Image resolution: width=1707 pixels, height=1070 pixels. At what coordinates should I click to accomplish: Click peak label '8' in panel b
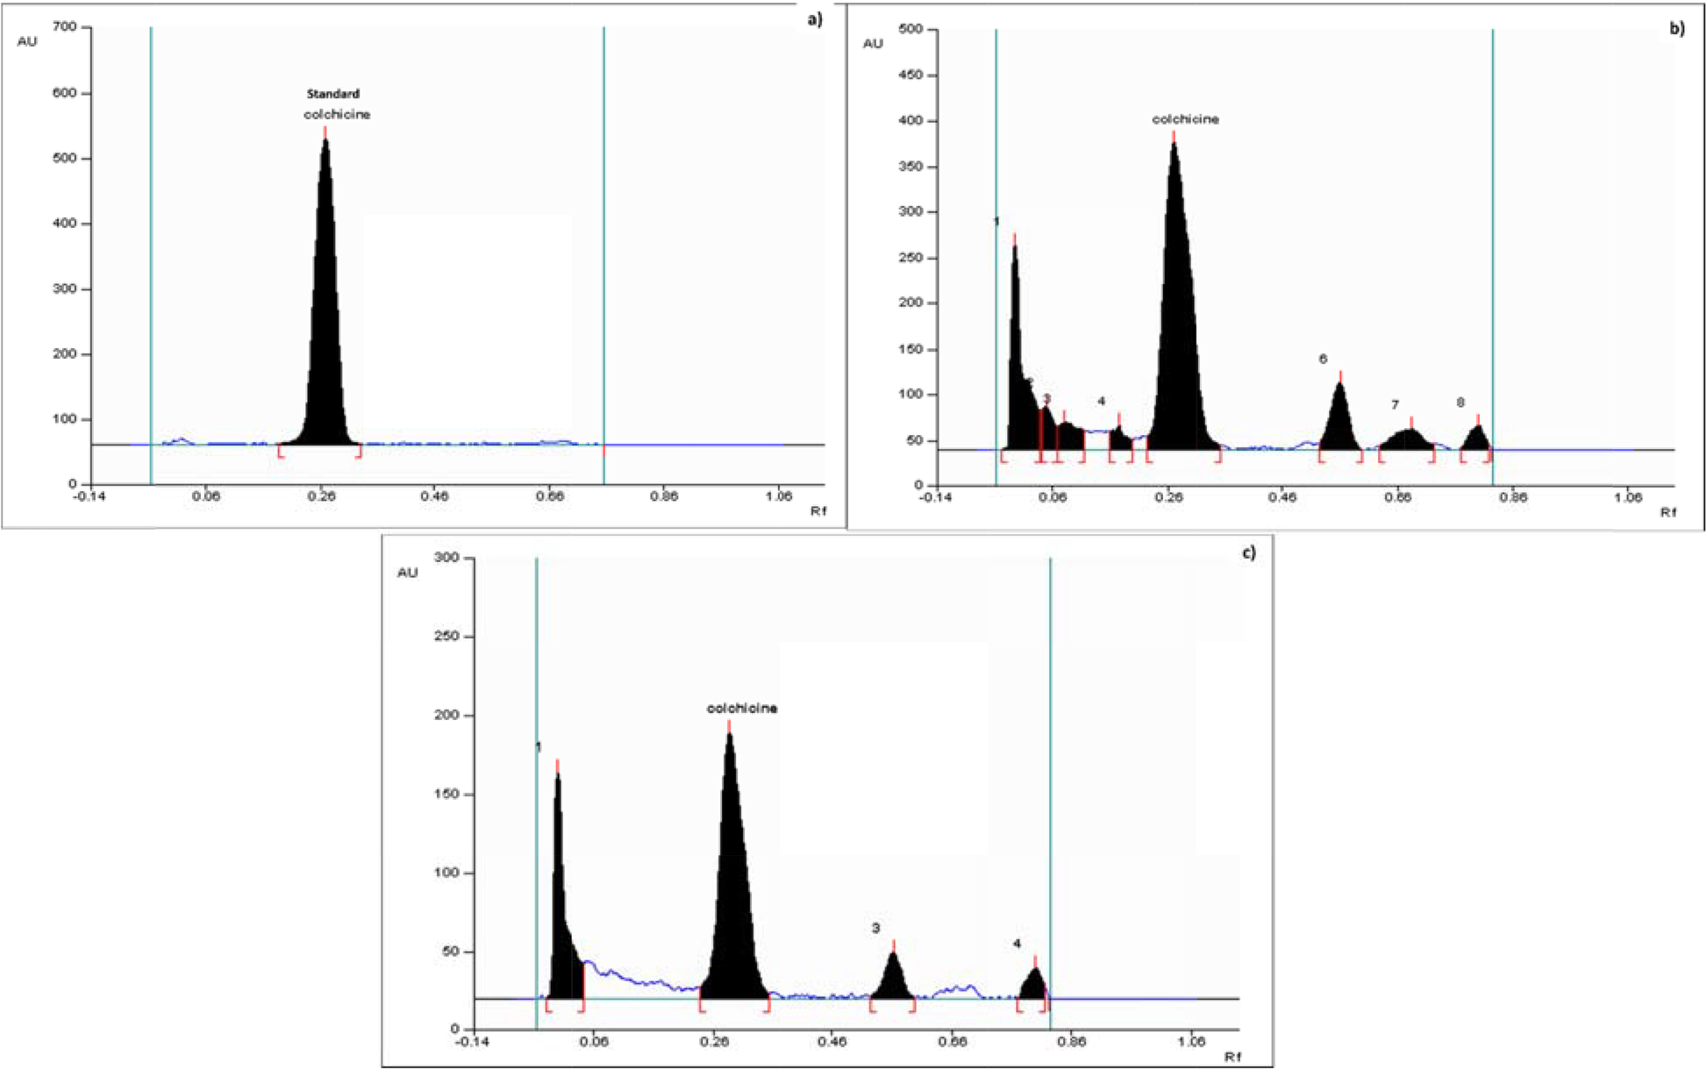(x=1461, y=403)
